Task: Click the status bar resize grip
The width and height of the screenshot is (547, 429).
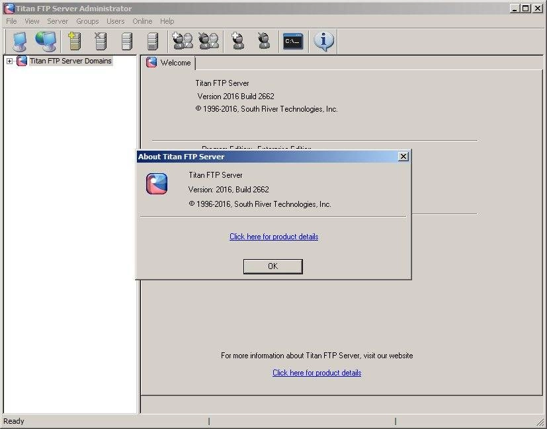Action: pyautogui.click(x=540, y=422)
